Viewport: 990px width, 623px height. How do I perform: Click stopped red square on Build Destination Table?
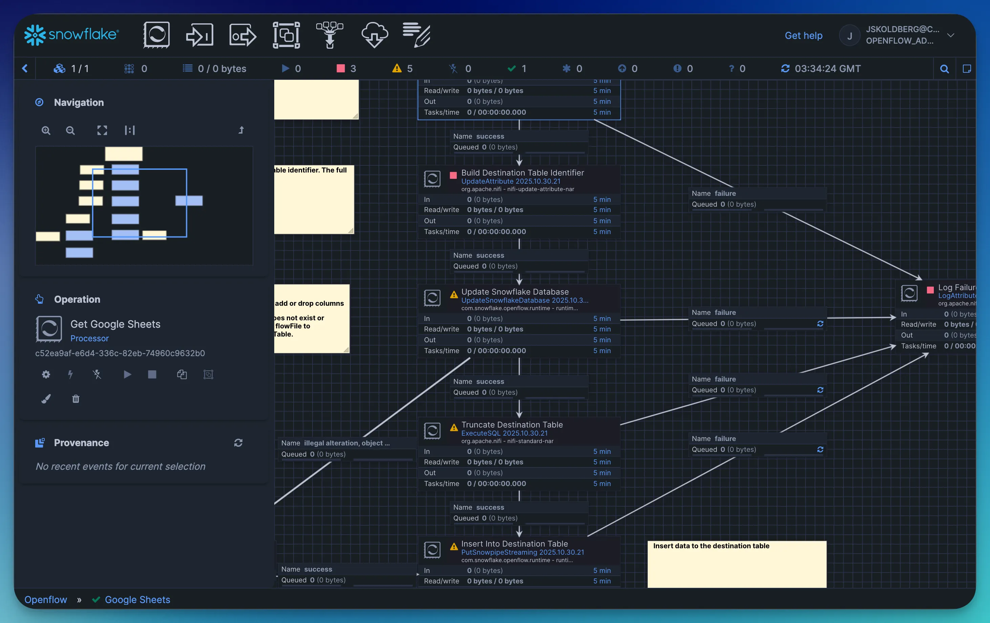coord(453,175)
